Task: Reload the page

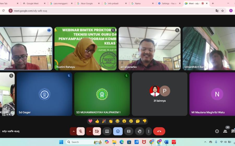Action: 3,11
